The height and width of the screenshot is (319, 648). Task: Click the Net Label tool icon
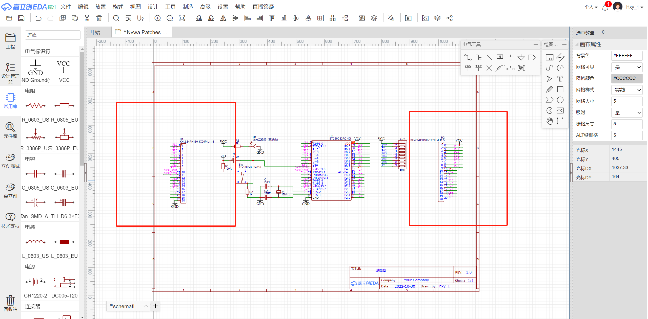(500, 57)
